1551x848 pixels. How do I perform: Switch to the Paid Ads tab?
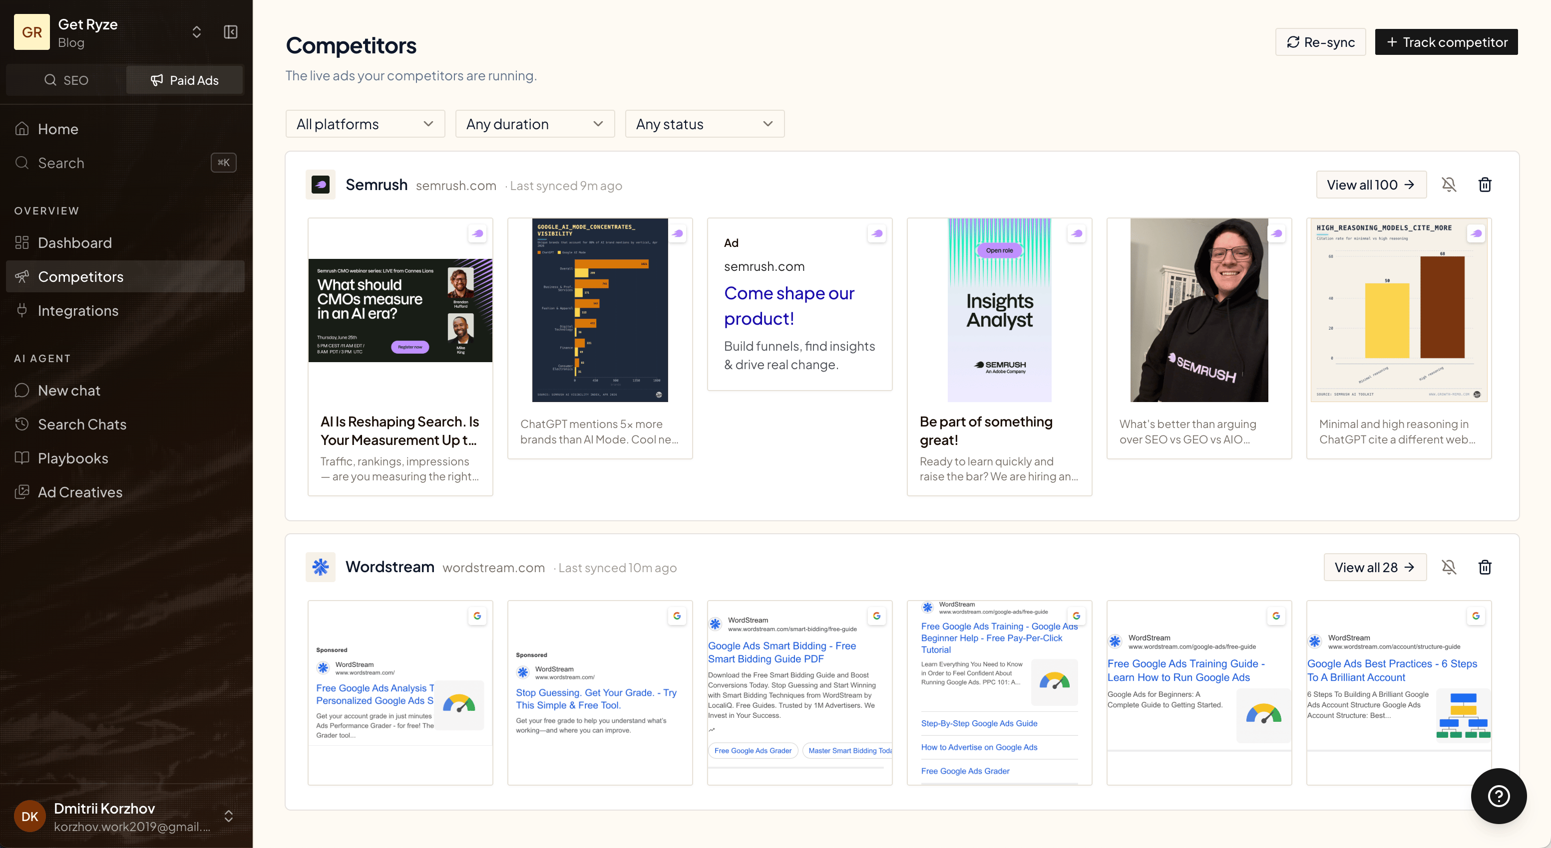click(x=184, y=80)
